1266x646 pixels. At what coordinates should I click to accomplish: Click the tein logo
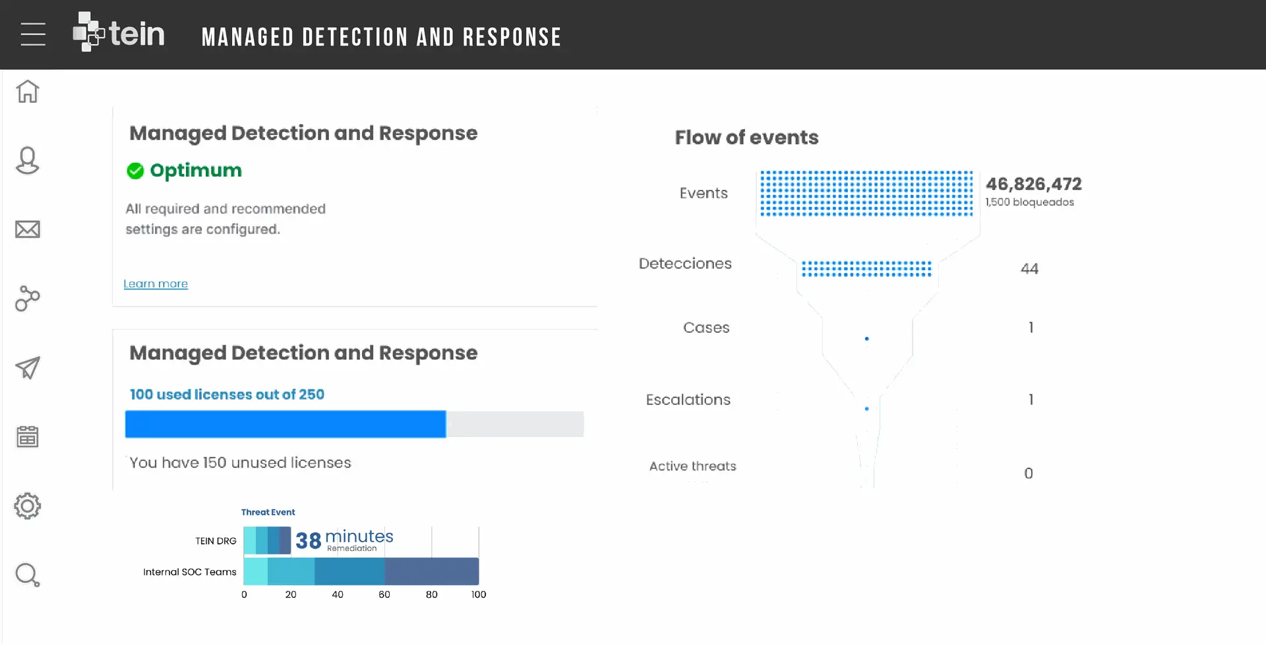(119, 33)
